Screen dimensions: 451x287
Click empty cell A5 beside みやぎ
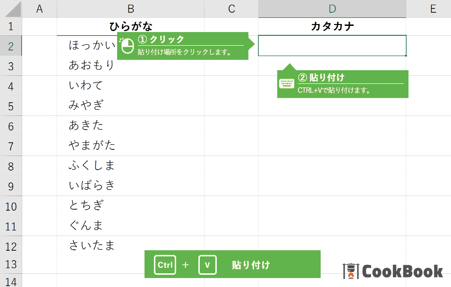tap(39, 106)
